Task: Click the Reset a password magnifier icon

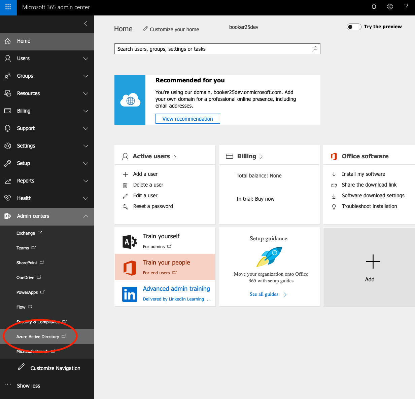Action: 125,206
